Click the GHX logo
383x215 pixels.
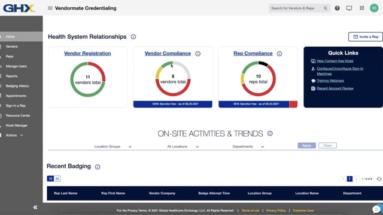click(x=19, y=8)
